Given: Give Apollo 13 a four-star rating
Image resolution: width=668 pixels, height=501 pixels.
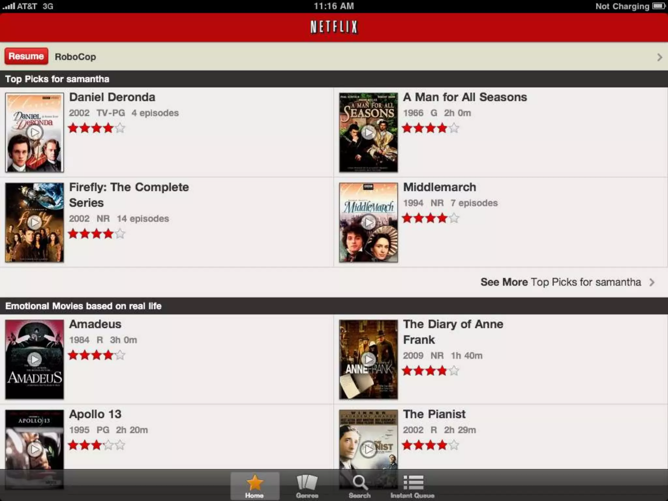Looking at the screenshot, I should tap(108, 445).
